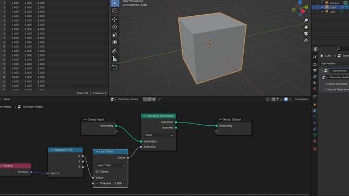Click the Geometry Nodes breadcrumb in node editor
Viewport: 349px width, 196px height.
33,107
